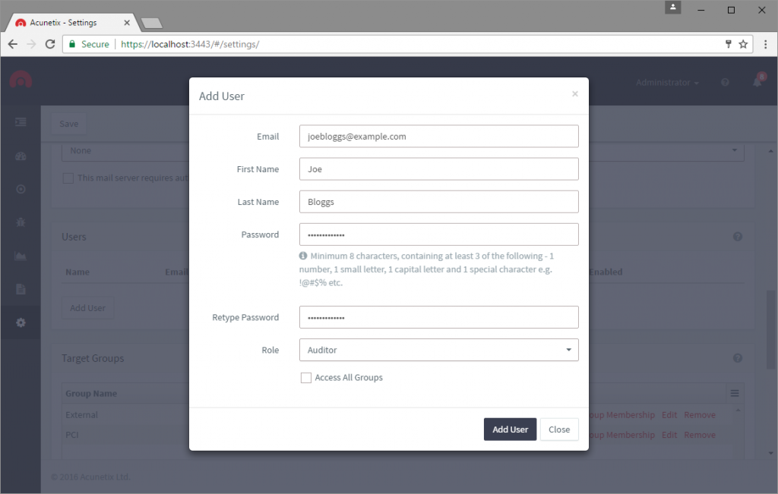778x494 pixels.
Task: Click the First Name input field
Action: pyautogui.click(x=438, y=169)
